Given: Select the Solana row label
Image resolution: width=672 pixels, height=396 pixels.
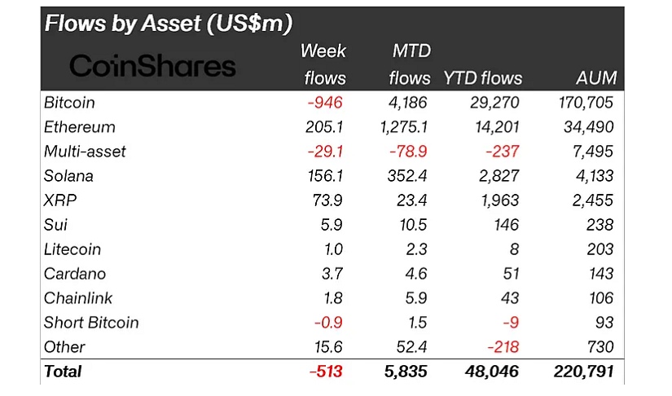Looking at the screenshot, I should [69, 176].
